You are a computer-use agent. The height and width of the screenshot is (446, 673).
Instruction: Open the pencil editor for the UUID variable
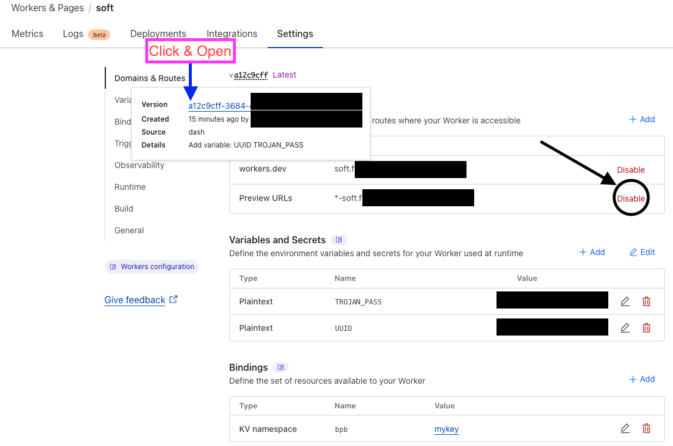click(625, 327)
